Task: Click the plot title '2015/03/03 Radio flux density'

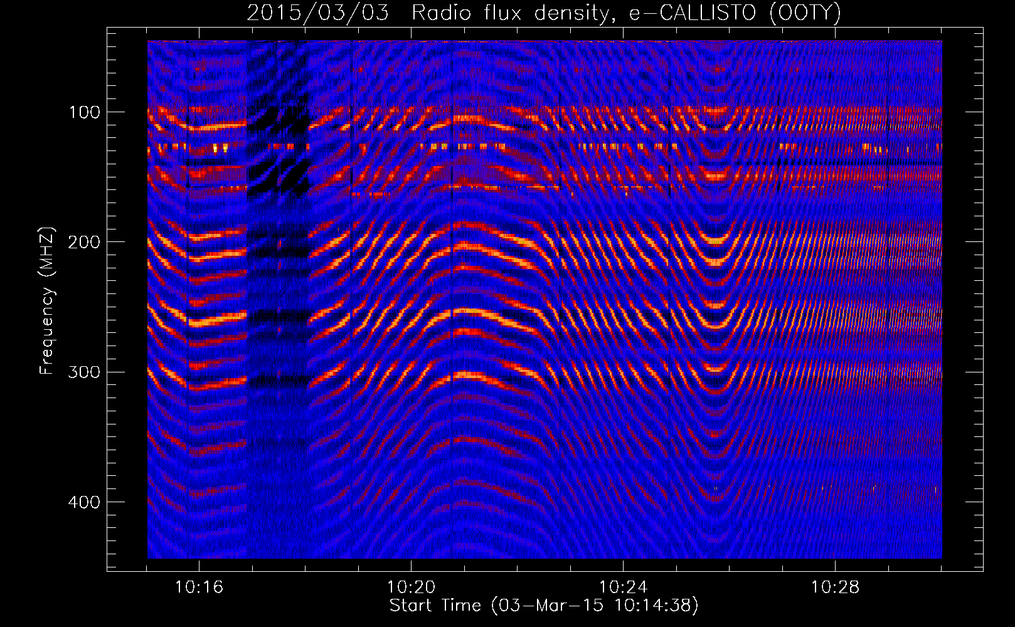Action: pyautogui.click(x=544, y=13)
